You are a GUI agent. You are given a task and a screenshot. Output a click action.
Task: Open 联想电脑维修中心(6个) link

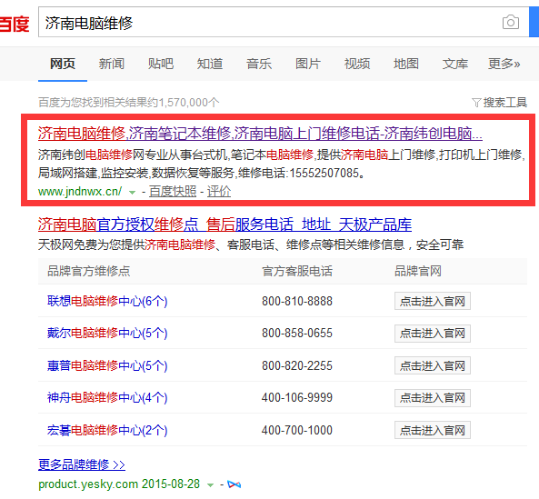tap(107, 301)
